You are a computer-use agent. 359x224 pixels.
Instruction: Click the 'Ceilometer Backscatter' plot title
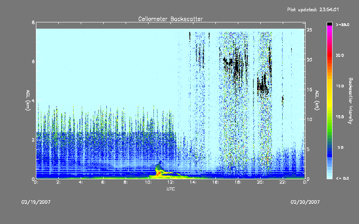pyautogui.click(x=171, y=19)
